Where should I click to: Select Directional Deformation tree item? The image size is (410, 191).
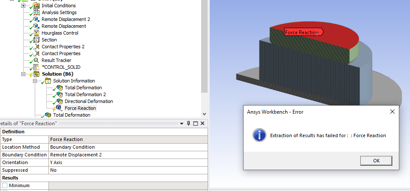point(89,101)
